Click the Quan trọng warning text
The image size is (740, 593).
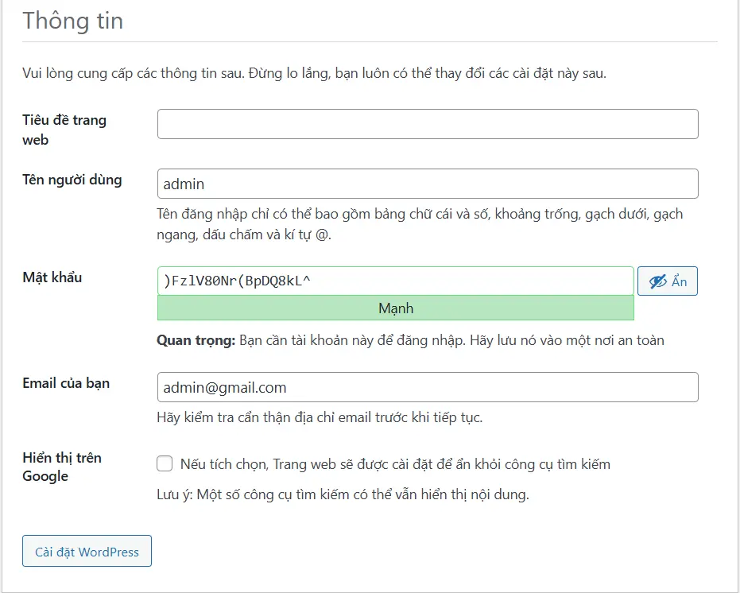[x=193, y=341]
